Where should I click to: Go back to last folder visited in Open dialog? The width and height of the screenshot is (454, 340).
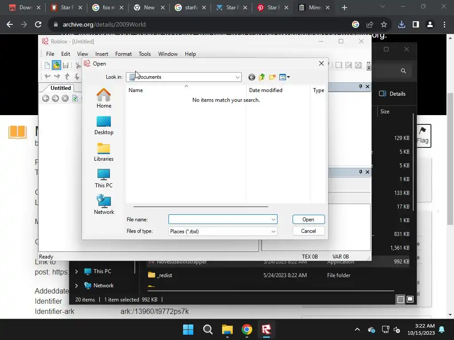(252, 77)
